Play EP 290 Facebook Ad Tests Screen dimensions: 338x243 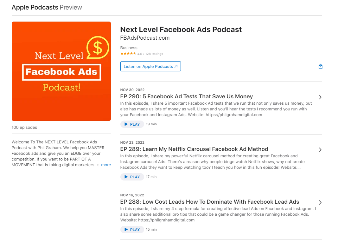[132, 124]
